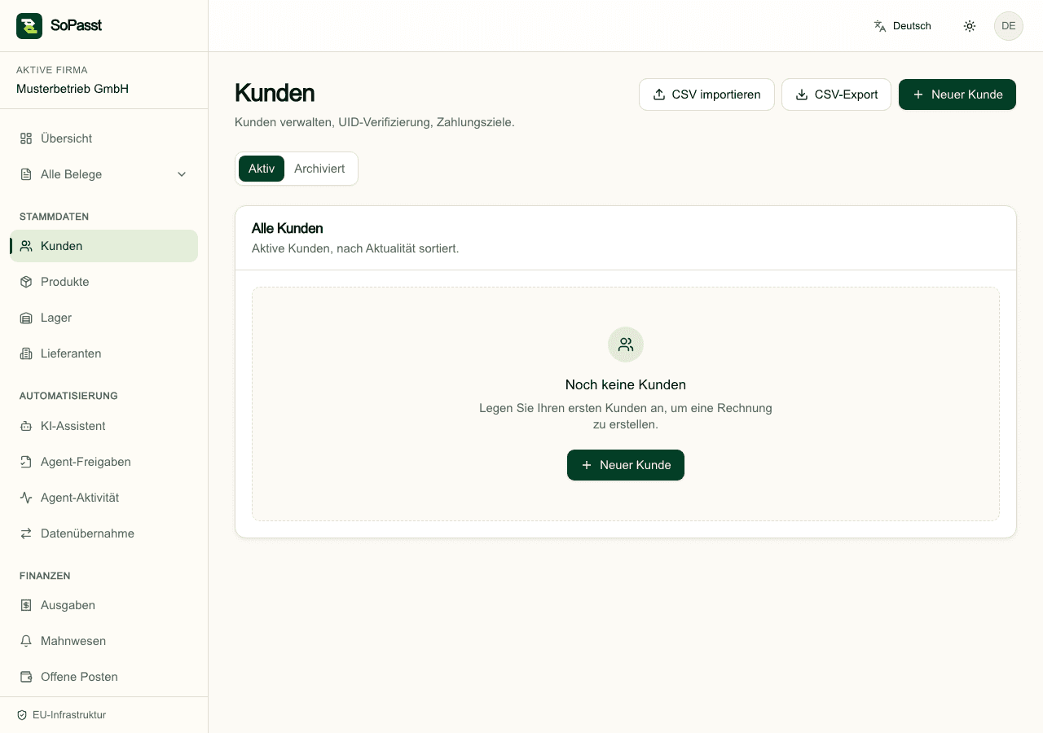The image size is (1043, 733).
Task: Click the Mahnwesen bell icon
Action: pos(26,641)
